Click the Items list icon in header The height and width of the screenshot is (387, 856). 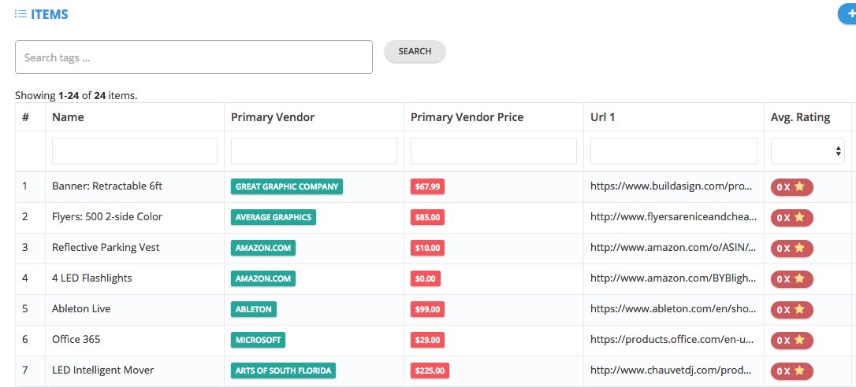(20, 14)
